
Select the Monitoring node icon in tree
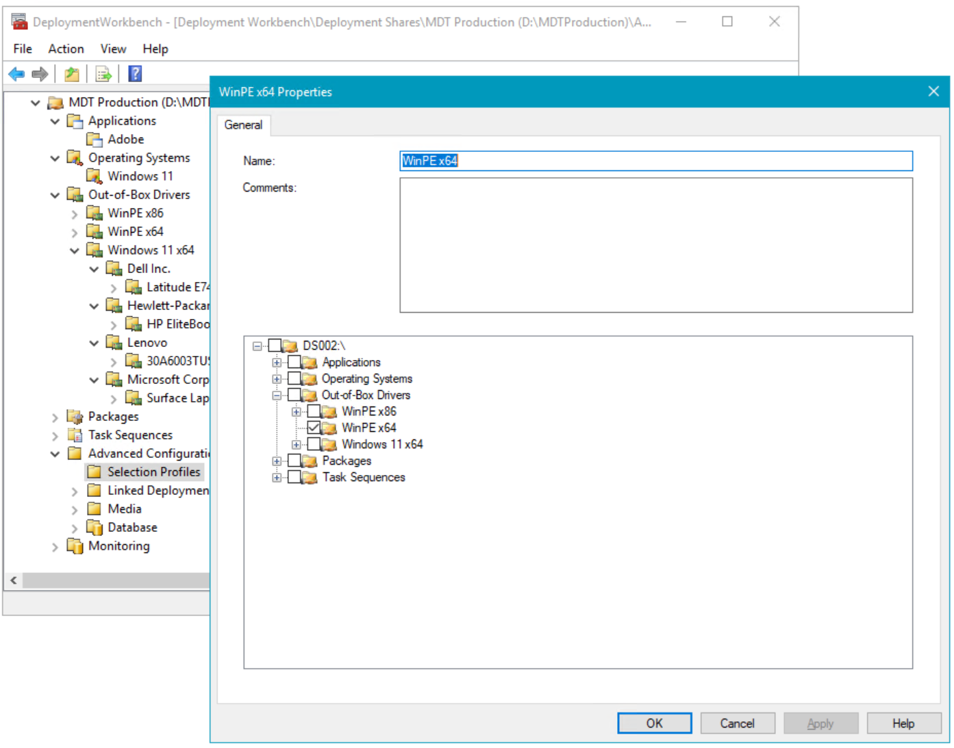click(75, 546)
